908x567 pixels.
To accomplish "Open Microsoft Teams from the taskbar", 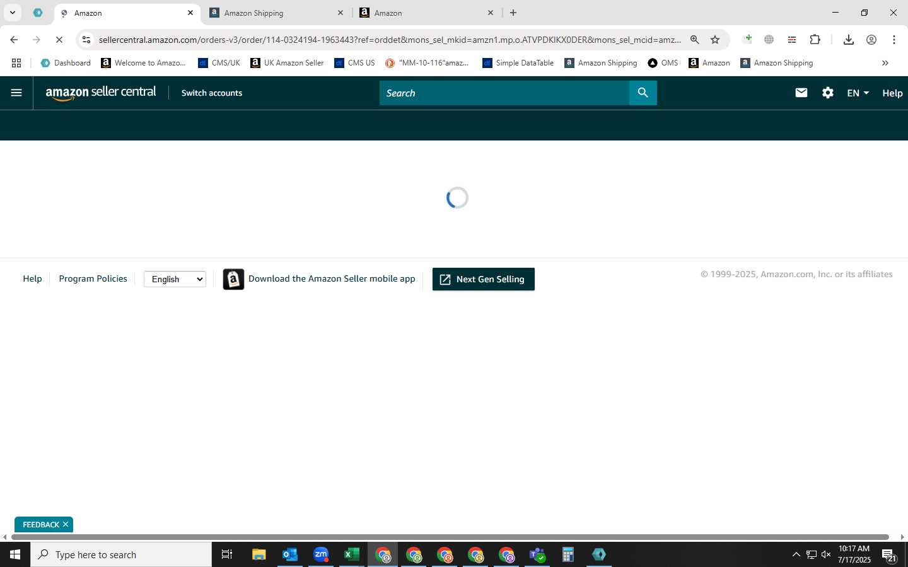I will point(537,554).
